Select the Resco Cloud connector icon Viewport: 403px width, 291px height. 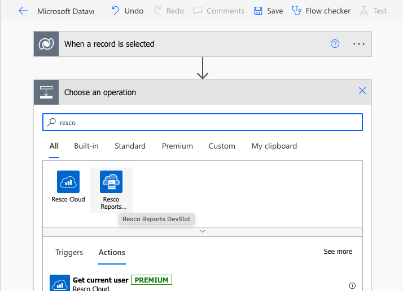(68, 182)
